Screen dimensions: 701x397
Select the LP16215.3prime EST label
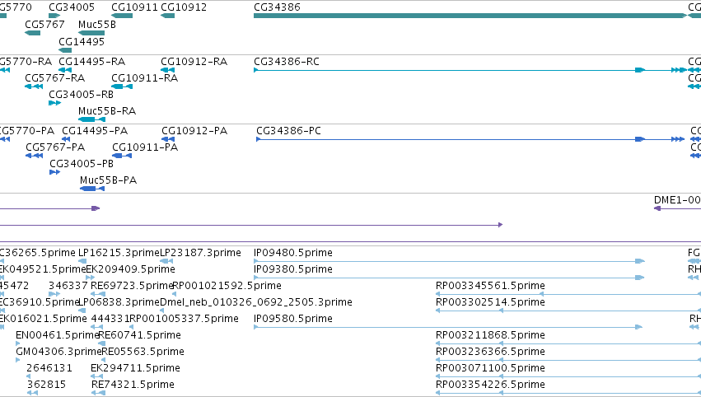click(x=119, y=253)
